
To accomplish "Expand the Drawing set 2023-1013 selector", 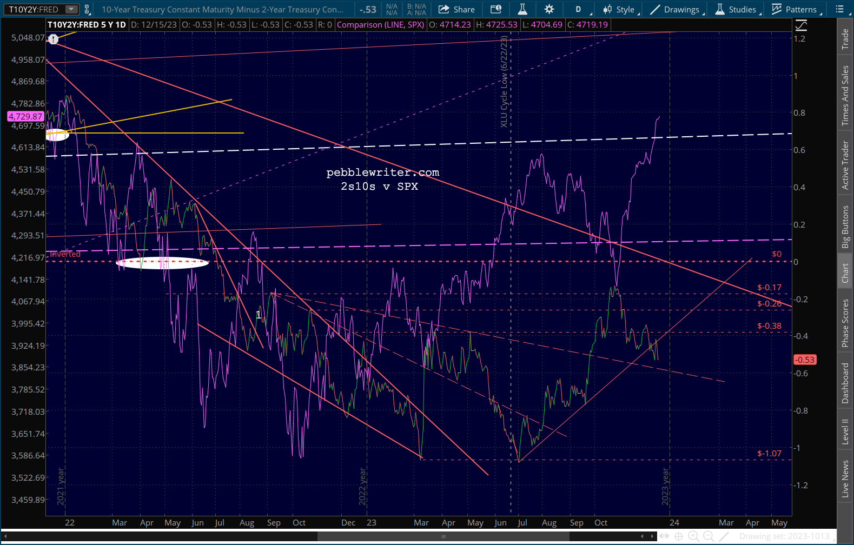I will tap(785, 536).
